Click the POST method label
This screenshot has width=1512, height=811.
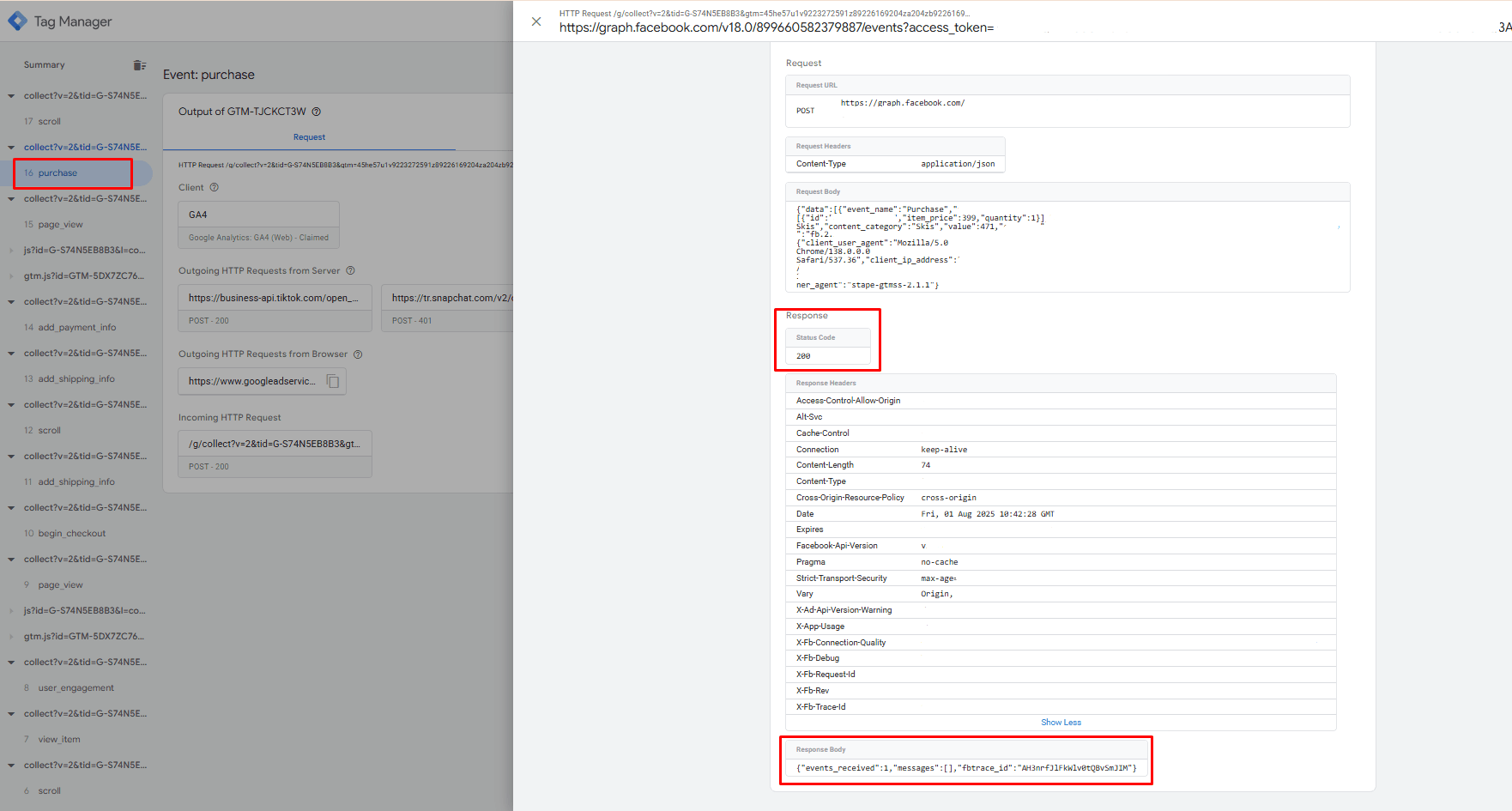coord(805,111)
